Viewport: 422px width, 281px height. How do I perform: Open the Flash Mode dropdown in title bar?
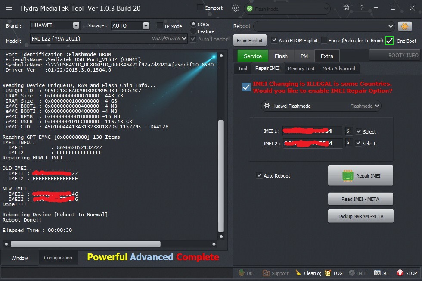click(x=326, y=9)
